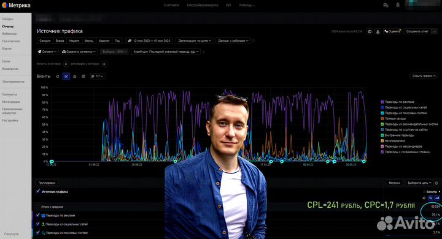442x239 pixels.
Task: Open Сводка in the left sidebar
Action: coord(7,19)
